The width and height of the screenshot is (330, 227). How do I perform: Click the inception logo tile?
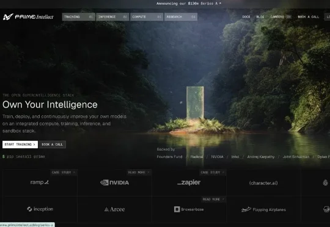point(40,209)
